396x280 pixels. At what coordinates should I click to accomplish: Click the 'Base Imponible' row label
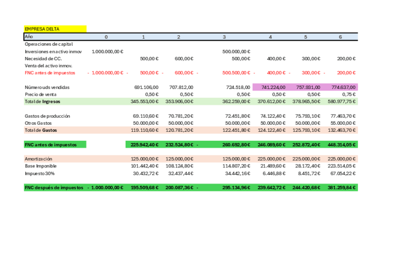pyautogui.click(x=41, y=166)
